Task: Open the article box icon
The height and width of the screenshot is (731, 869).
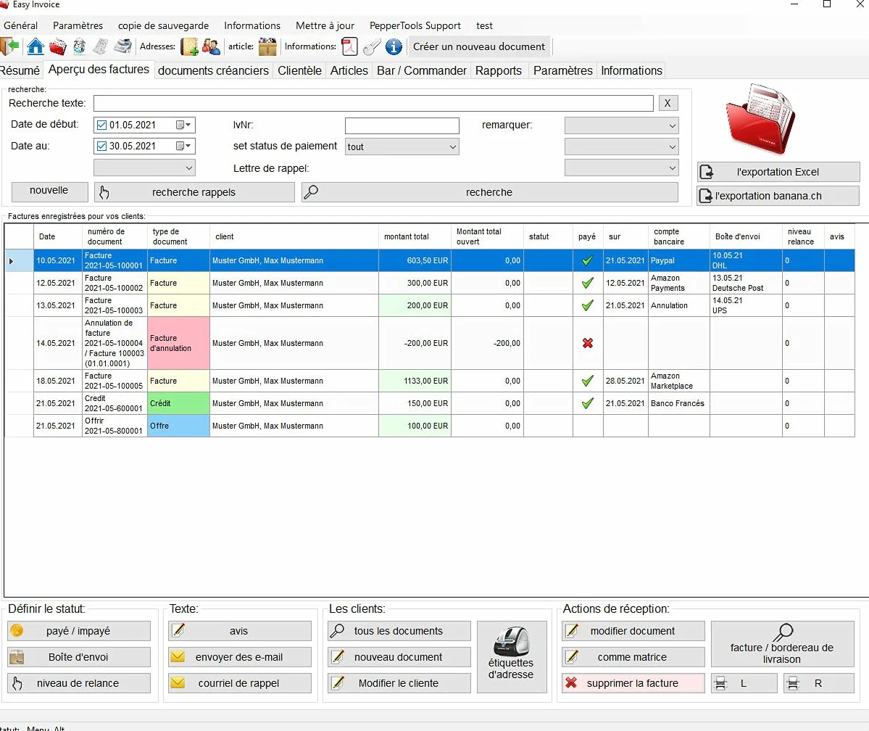Action: pyautogui.click(x=267, y=46)
